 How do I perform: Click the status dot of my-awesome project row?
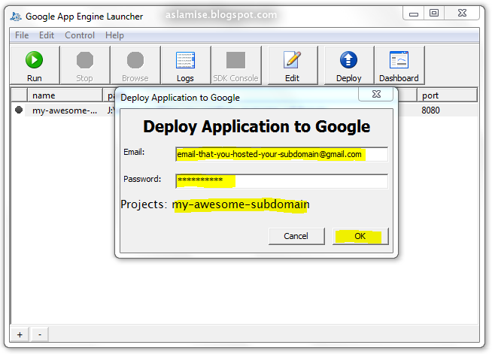(x=19, y=110)
